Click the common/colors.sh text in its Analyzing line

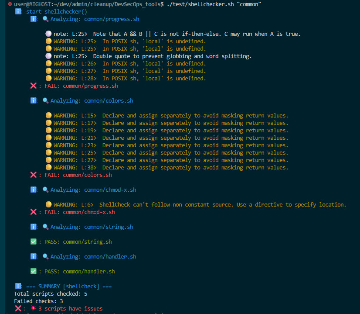point(109,100)
